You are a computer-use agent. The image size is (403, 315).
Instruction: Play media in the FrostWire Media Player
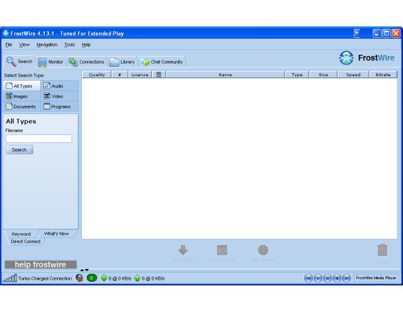318,278
